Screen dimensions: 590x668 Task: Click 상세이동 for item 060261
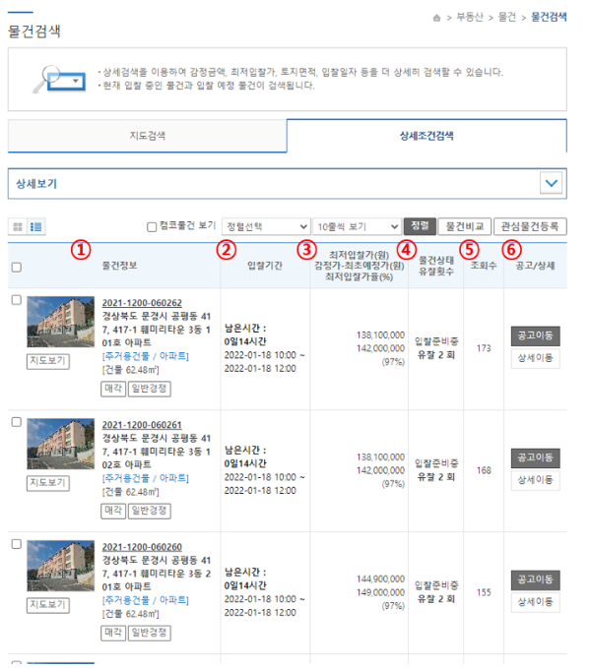tap(536, 480)
